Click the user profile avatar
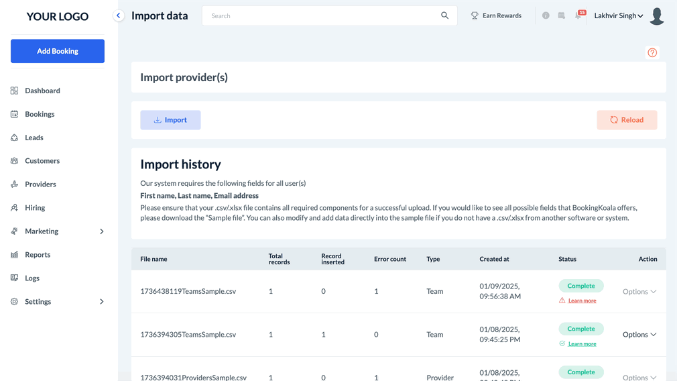 tap(657, 16)
